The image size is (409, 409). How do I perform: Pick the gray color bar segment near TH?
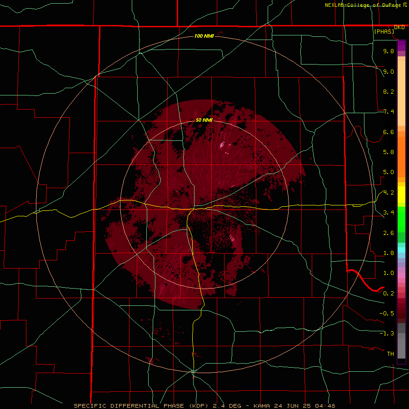(x=401, y=348)
